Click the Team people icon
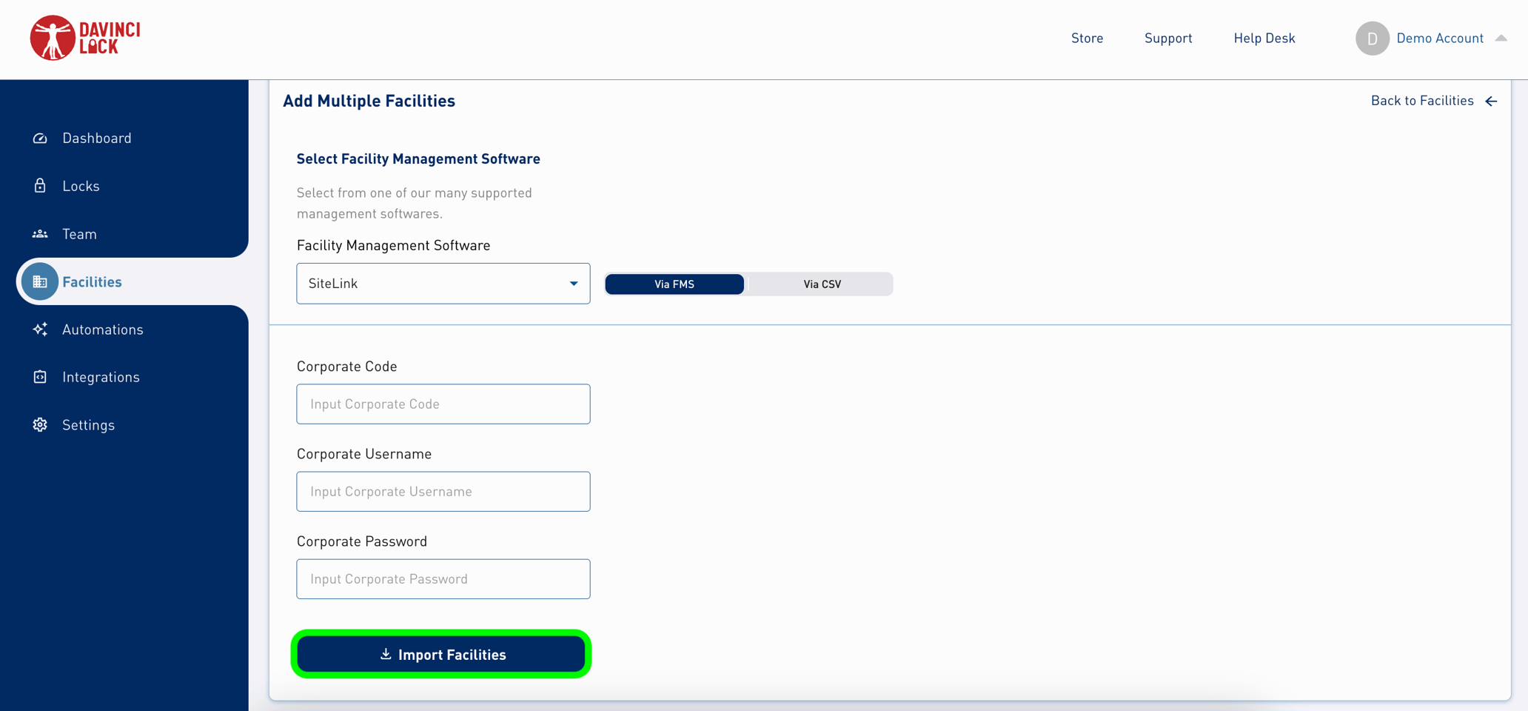The width and height of the screenshot is (1528, 711). click(x=40, y=234)
